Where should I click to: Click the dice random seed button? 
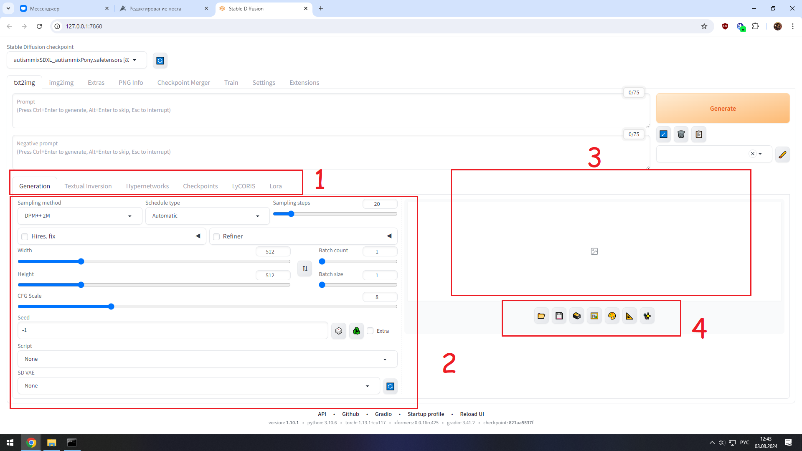coord(339,331)
